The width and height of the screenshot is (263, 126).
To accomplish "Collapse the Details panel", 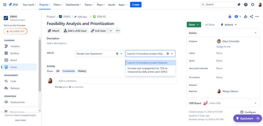I will (255, 33).
